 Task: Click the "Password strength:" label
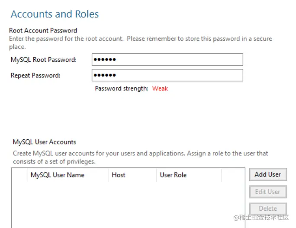pos(121,88)
